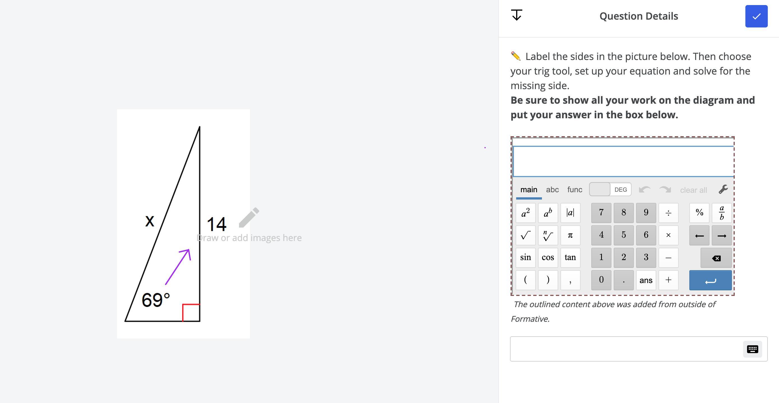Click the blue checkmark submit button

[x=756, y=16]
